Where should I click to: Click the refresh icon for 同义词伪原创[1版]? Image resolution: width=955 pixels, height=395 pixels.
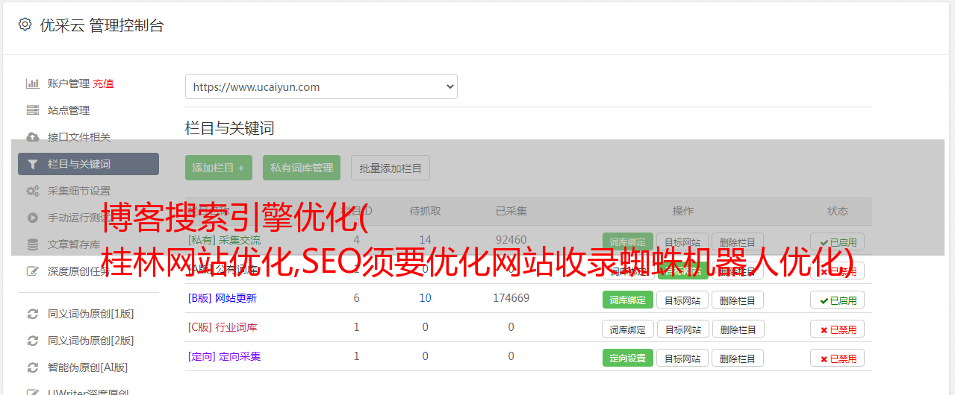[32, 314]
